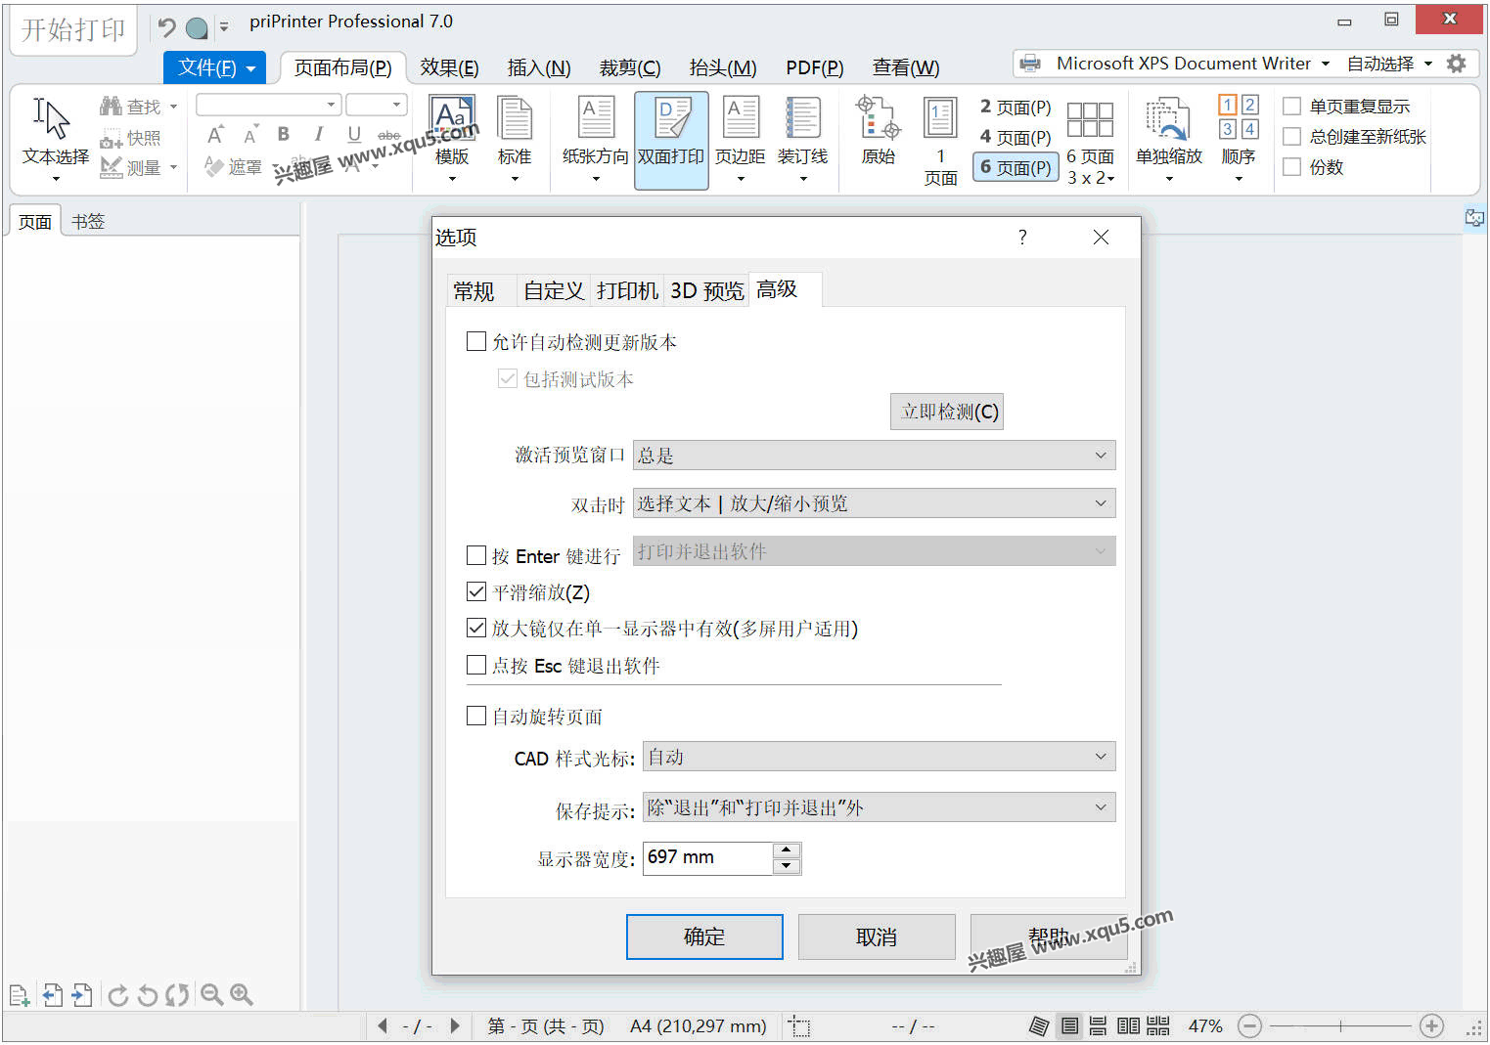1490x1045 pixels.
Task: Go to previous page arrow in status bar
Action: pyautogui.click(x=383, y=1025)
